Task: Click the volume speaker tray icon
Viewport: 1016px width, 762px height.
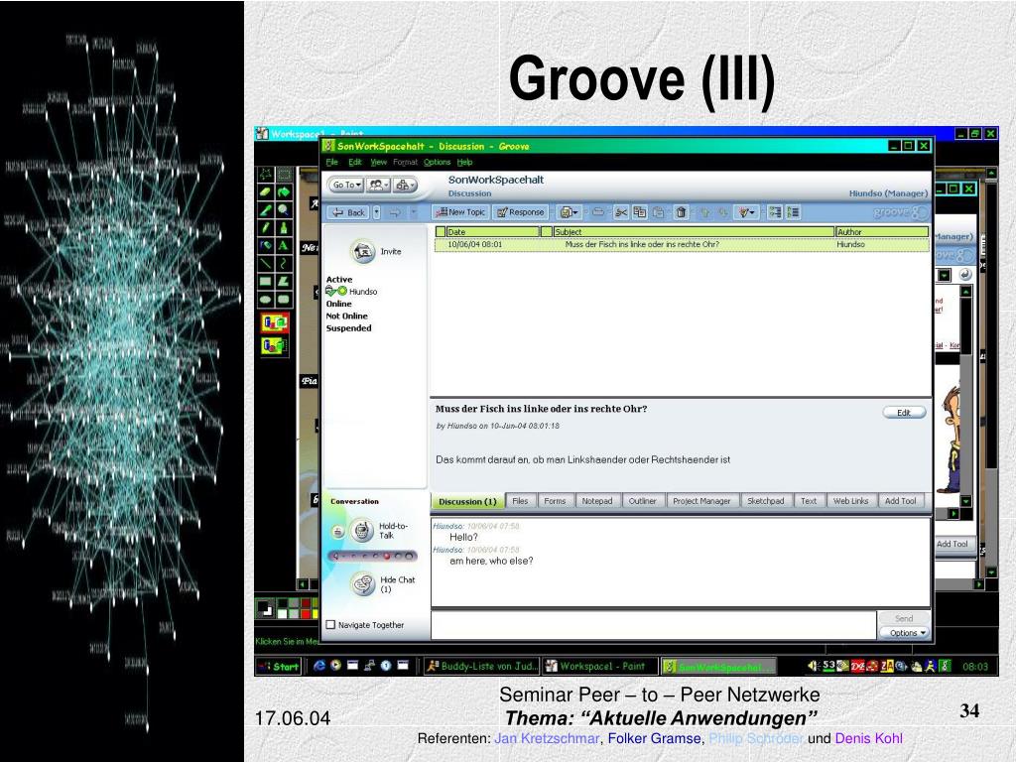Action: (x=814, y=666)
